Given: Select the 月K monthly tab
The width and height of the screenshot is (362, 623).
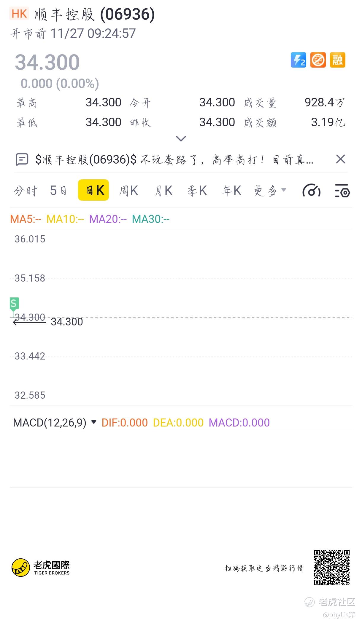Looking at the screenshot, I should (164, 191).
